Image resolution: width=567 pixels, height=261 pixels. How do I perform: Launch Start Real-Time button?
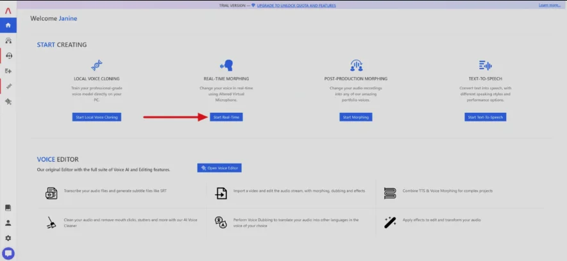pyautogui.click(x=226, y=117)
